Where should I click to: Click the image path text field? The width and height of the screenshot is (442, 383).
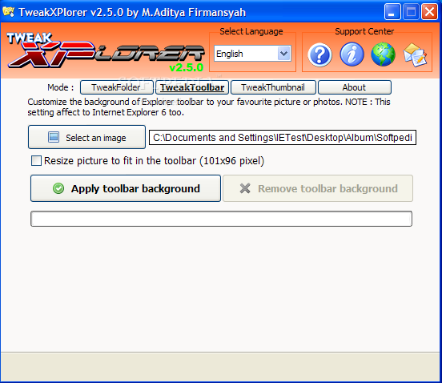283,137
